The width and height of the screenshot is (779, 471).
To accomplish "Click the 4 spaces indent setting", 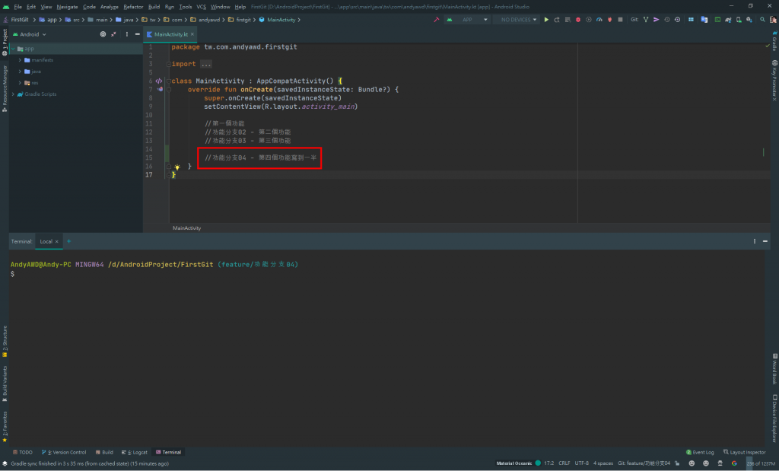I will click(603, 463).
